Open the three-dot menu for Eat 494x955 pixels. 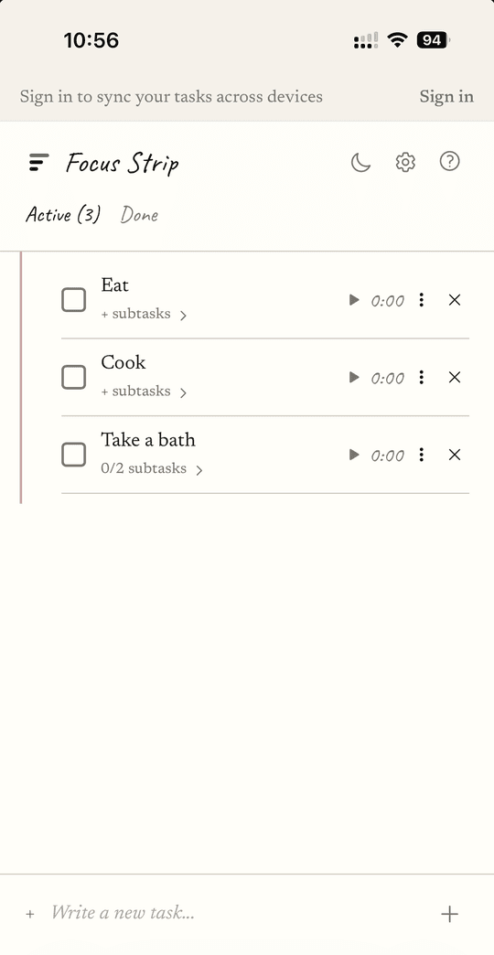421,300
